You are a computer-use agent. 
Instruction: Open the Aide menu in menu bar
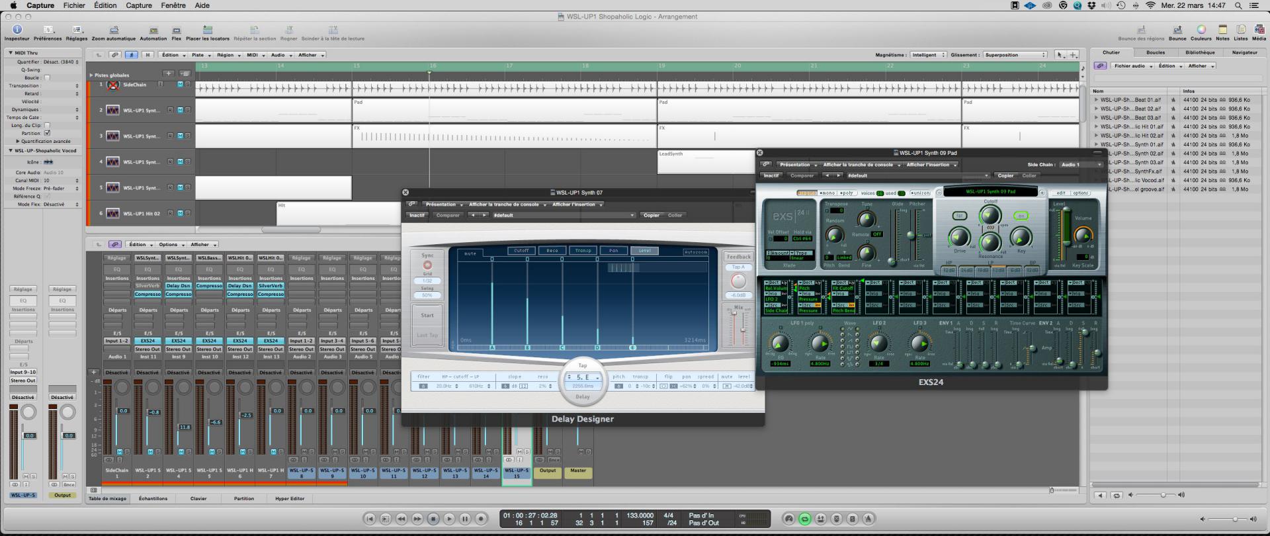(x=202, y=5)
